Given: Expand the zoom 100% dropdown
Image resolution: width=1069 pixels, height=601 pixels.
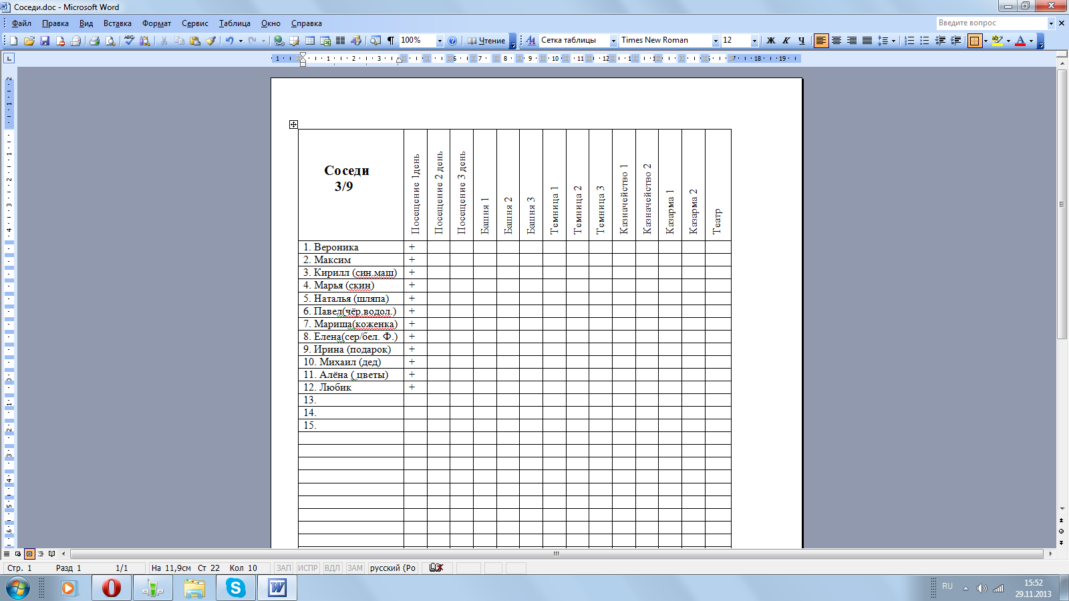Looking at the screenshot, I should 440,41.
